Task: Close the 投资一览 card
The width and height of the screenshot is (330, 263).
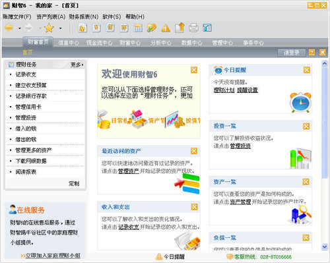Action: (306, 127)
